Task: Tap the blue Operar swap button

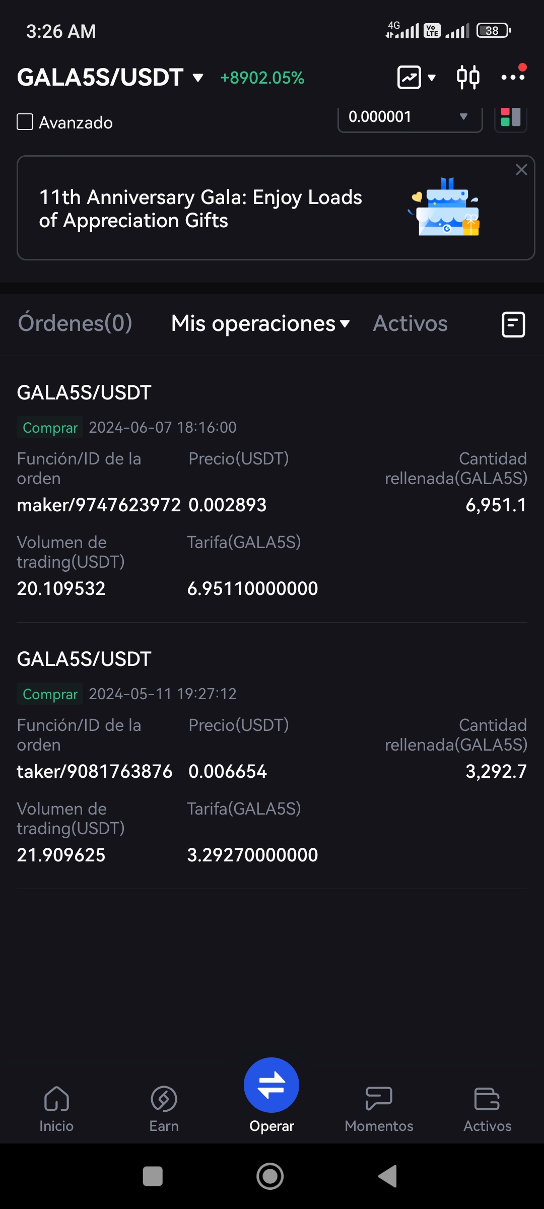Action: (x=271, y=1085)
